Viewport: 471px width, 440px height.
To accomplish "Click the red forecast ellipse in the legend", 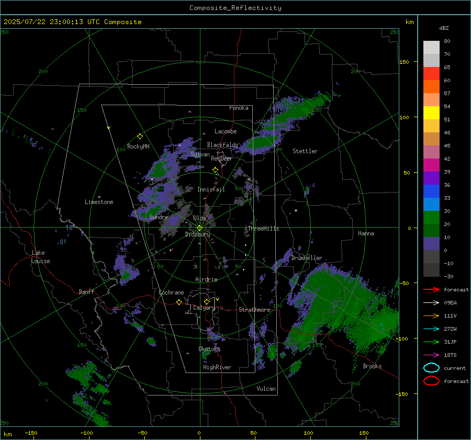I will coord(431,381).
